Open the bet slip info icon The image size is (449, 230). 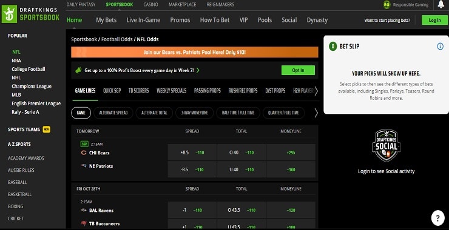(x=440, y=46)
